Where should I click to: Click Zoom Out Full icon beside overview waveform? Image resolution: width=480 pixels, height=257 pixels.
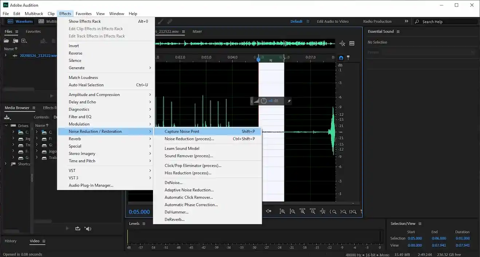coord(342,44)
